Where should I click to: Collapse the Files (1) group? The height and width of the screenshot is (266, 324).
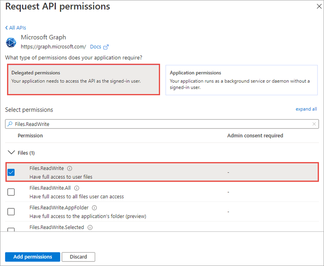pyautogui.click(x=11, y=152)
